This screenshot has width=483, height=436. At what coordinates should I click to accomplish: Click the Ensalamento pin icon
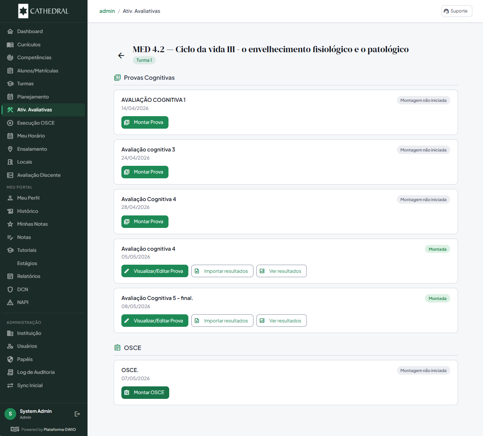point(10,149)
